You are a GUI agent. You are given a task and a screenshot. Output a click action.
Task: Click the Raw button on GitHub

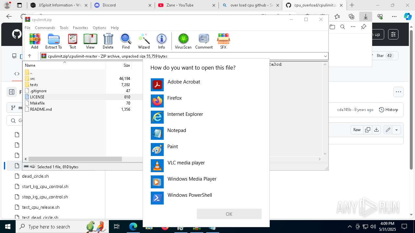pos(357,130)
